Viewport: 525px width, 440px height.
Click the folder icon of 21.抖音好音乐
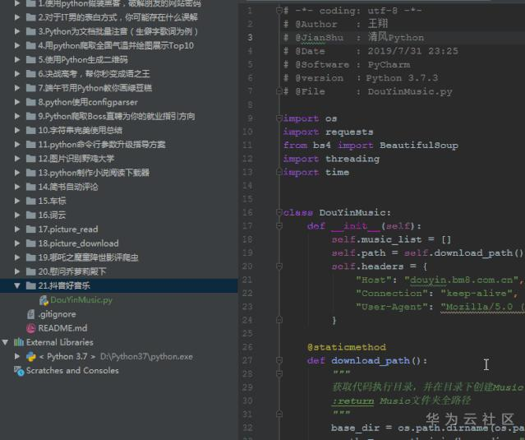pos(30,285)
